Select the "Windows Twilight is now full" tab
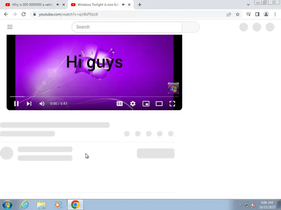281x210 pixels. (x=98, y=5)
